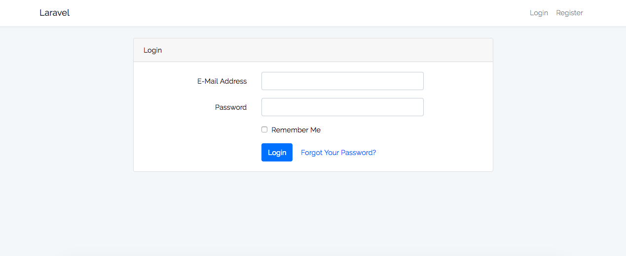Click the Login title in the card header

pyautogui.click(x=152, y=50)
